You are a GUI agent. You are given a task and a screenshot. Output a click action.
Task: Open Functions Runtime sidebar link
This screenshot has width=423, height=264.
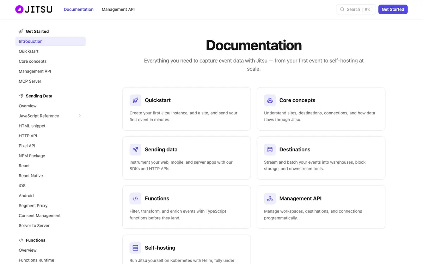[36, 260]
